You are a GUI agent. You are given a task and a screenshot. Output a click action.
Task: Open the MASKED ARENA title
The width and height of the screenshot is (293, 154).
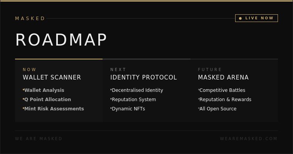(x=223, y=77)
